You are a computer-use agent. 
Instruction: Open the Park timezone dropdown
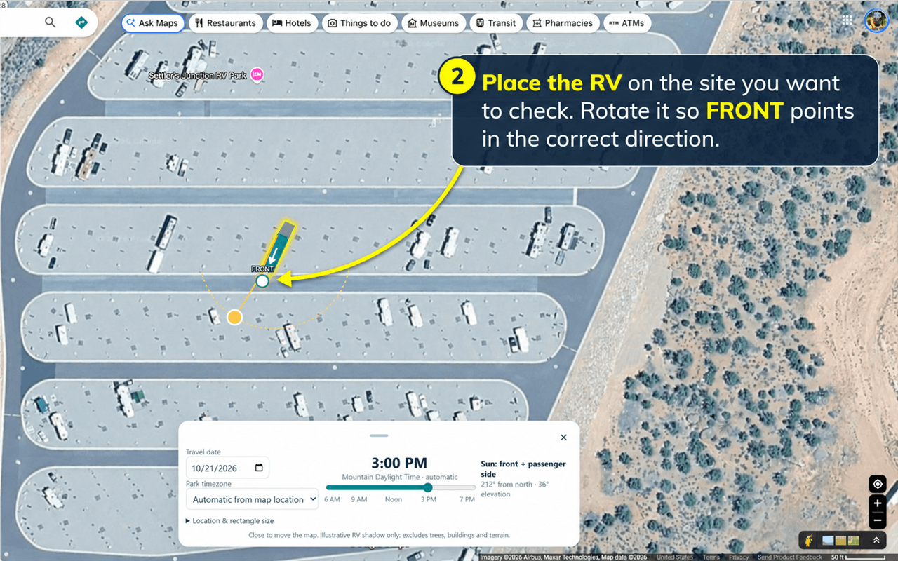click(x=252, y=499)
